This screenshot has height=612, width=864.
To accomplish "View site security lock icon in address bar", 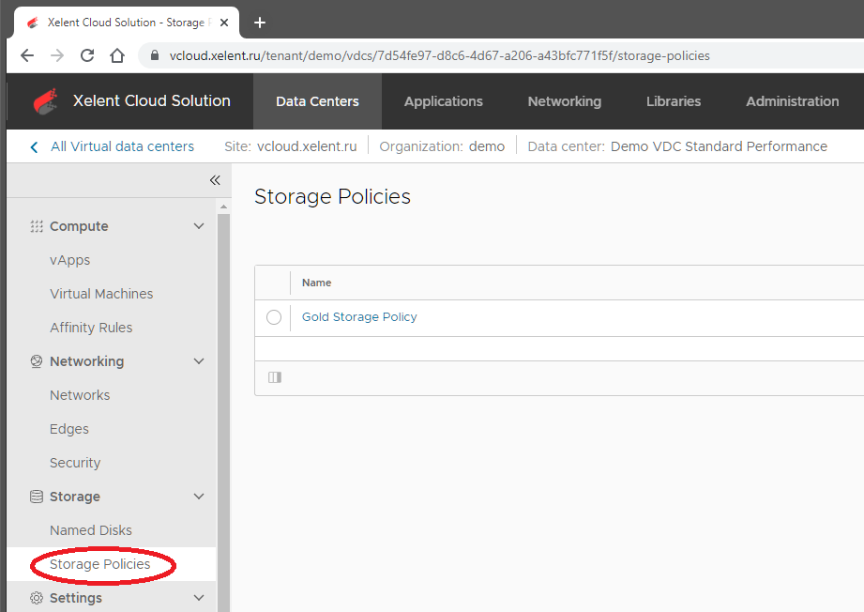I will pyautogui.click(x=155, y=55).
